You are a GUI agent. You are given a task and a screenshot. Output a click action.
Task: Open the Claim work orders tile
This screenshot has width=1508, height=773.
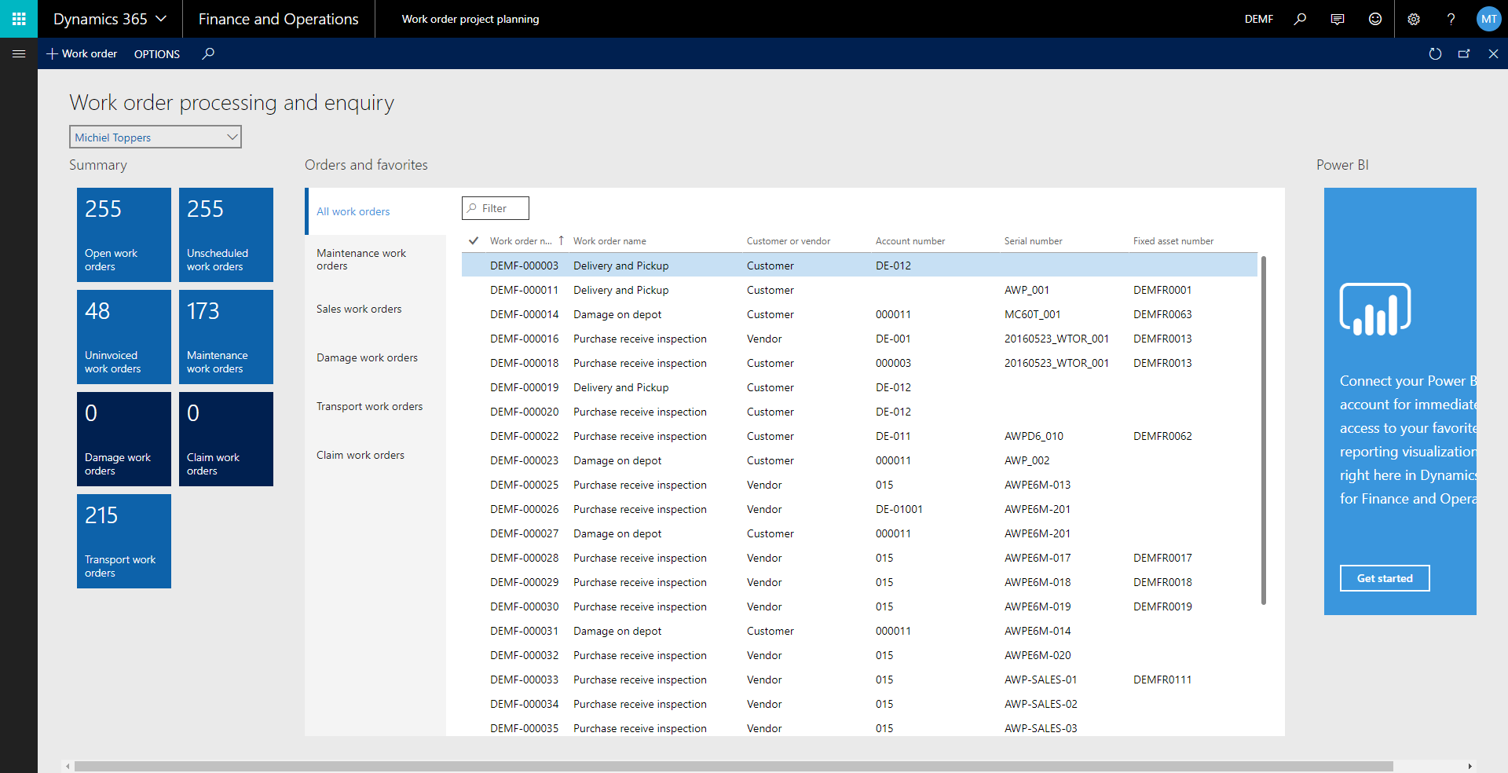coord(226,439)
